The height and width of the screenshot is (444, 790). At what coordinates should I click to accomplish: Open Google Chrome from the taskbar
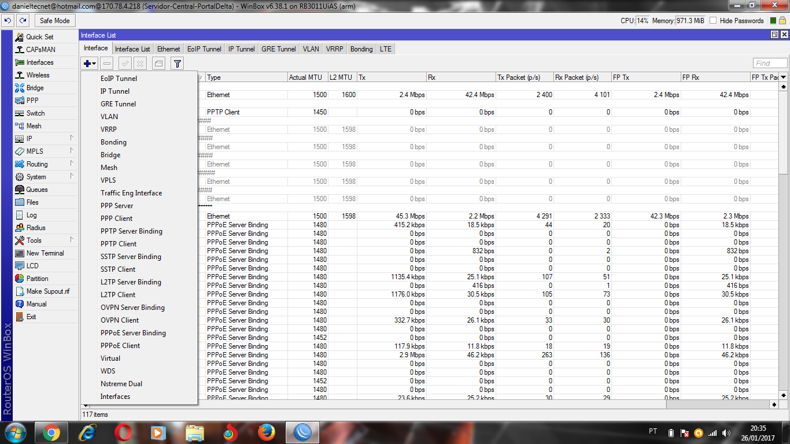pos(51,432)
